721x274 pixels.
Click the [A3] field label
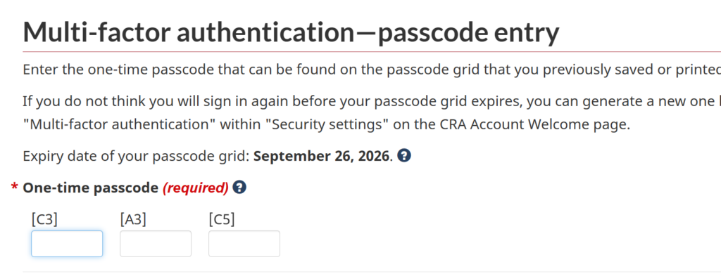coord(133,220)
